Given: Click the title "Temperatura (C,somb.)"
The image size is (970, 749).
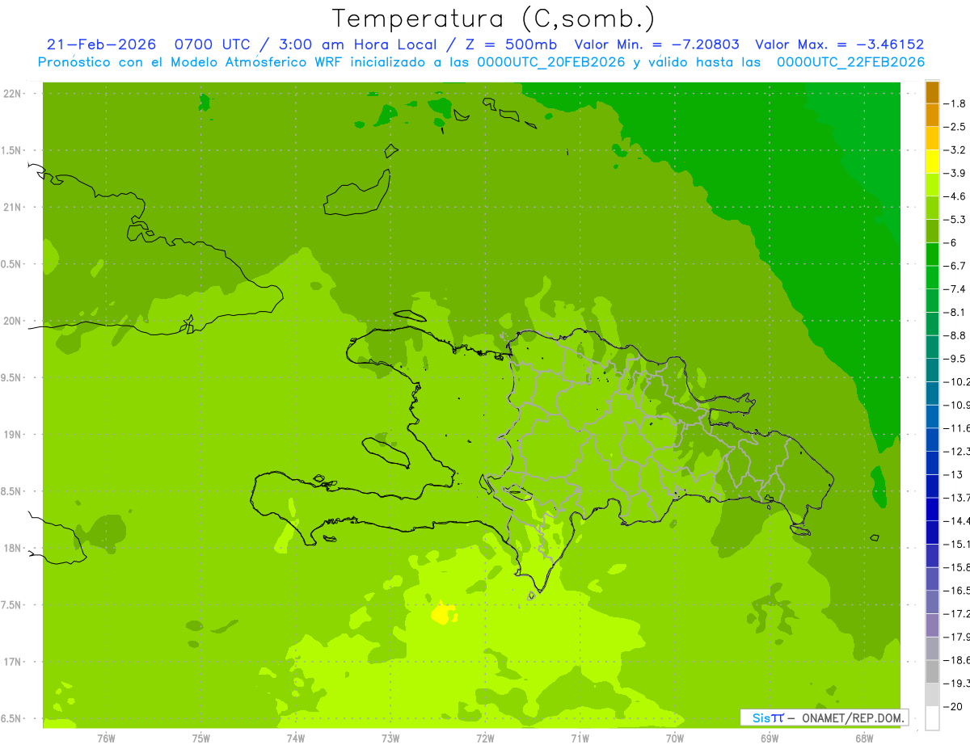Looking at the screenshot, I should click(x=493, y=19).
